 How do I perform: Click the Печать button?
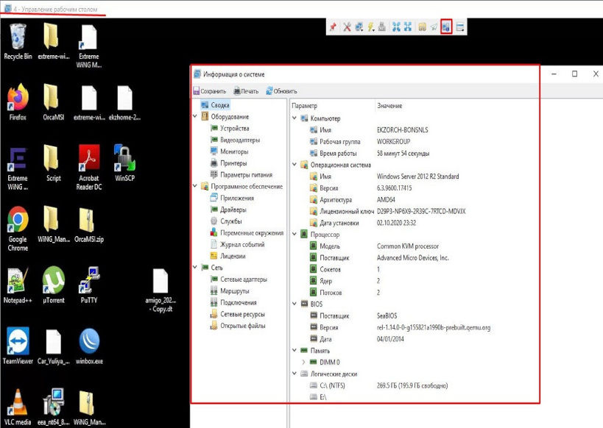click(246, 91)
